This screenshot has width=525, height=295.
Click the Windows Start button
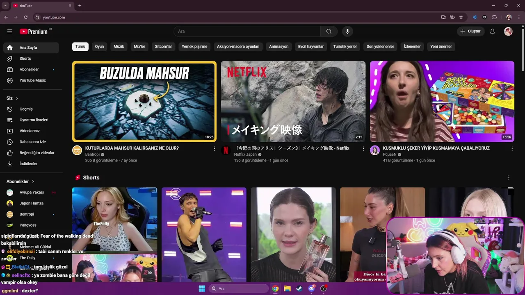click(x=202, y=288)
